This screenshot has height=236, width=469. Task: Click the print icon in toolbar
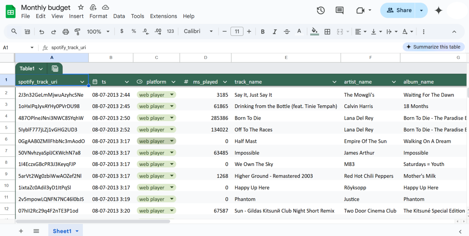pos(66,32)
